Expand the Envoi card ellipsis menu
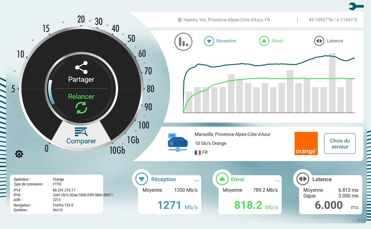This screenshot has width=371, height=229. click(x=277, y=181)
